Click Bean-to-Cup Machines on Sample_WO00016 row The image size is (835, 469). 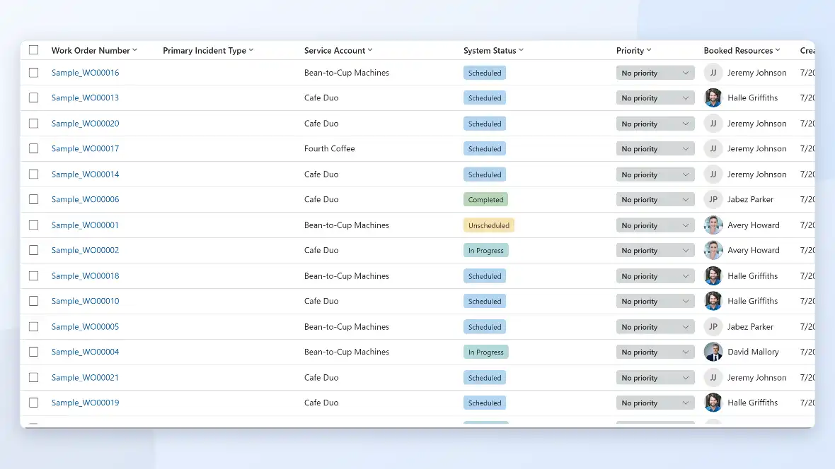pyautogui.click(x=346, y=73)
